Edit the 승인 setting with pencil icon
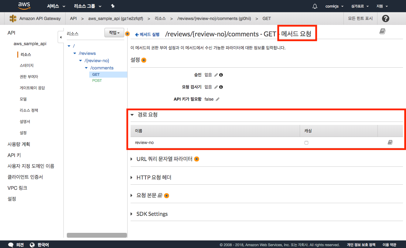This screenshot has width=406, height=248. click(x=216, y=75)
